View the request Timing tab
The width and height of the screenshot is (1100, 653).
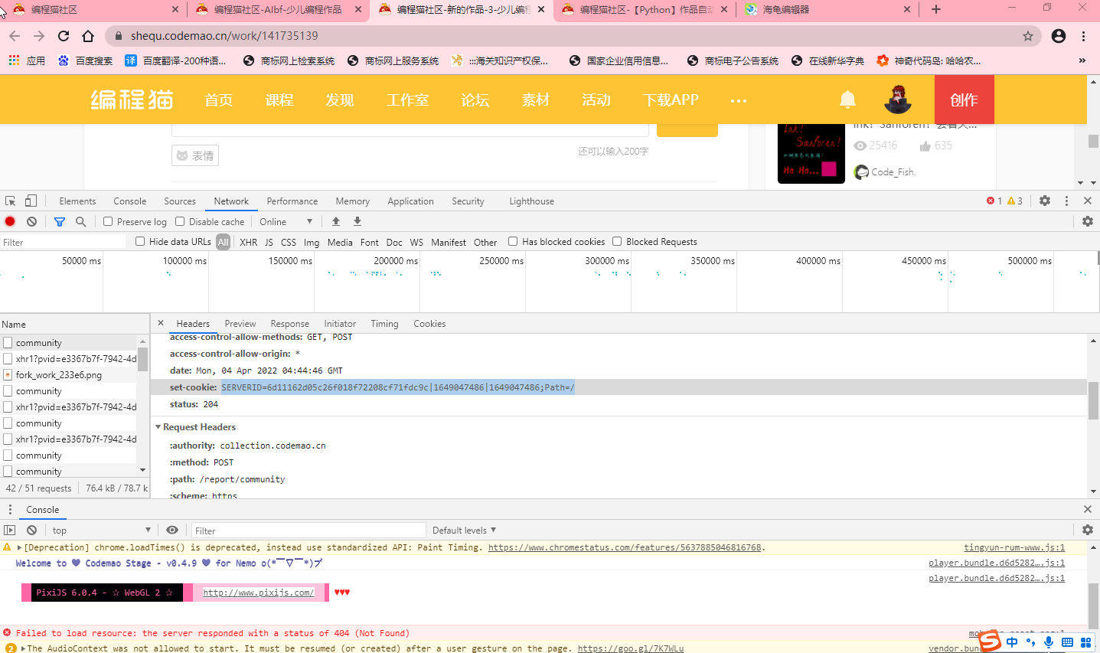(384, 323)
